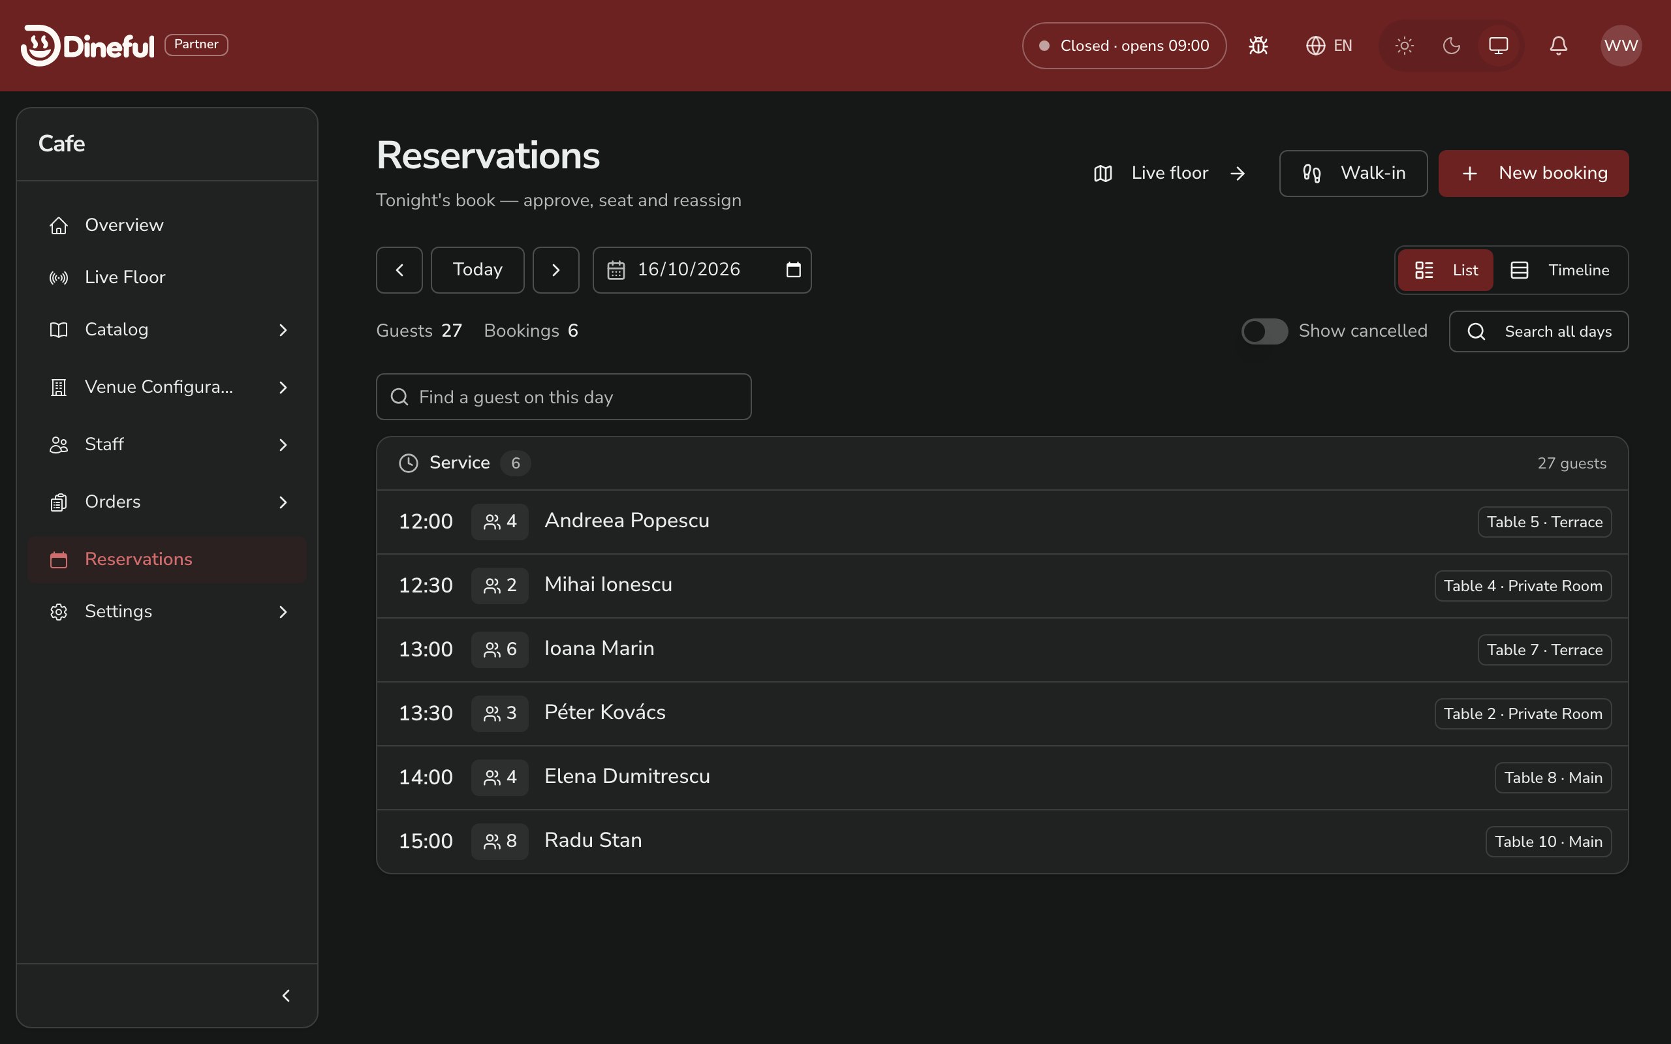Open Live floor link
The height and width of the screenshot is (1044, 1671).
1170,174
